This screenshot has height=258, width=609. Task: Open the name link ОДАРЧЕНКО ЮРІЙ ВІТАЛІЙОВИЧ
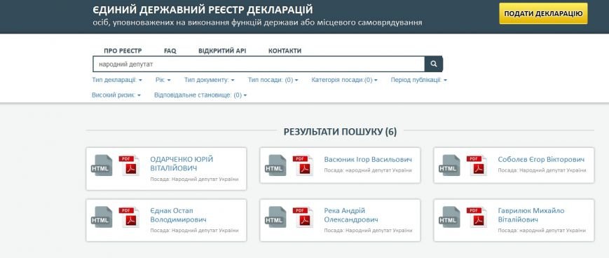click(x=182, y=163)
